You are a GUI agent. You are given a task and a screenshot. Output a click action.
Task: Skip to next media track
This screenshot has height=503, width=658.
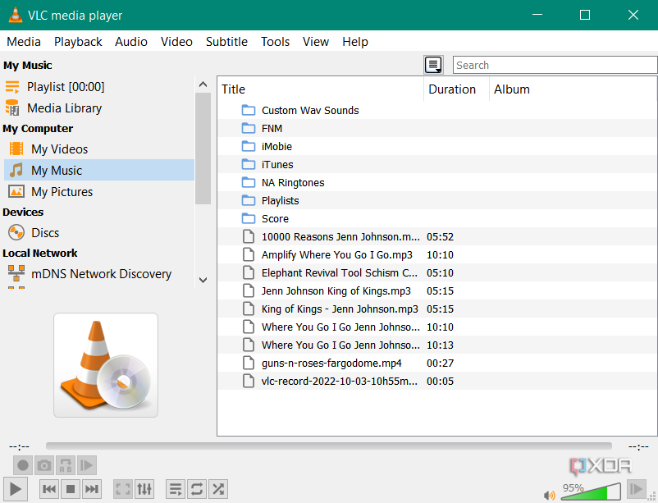(92, 489)
